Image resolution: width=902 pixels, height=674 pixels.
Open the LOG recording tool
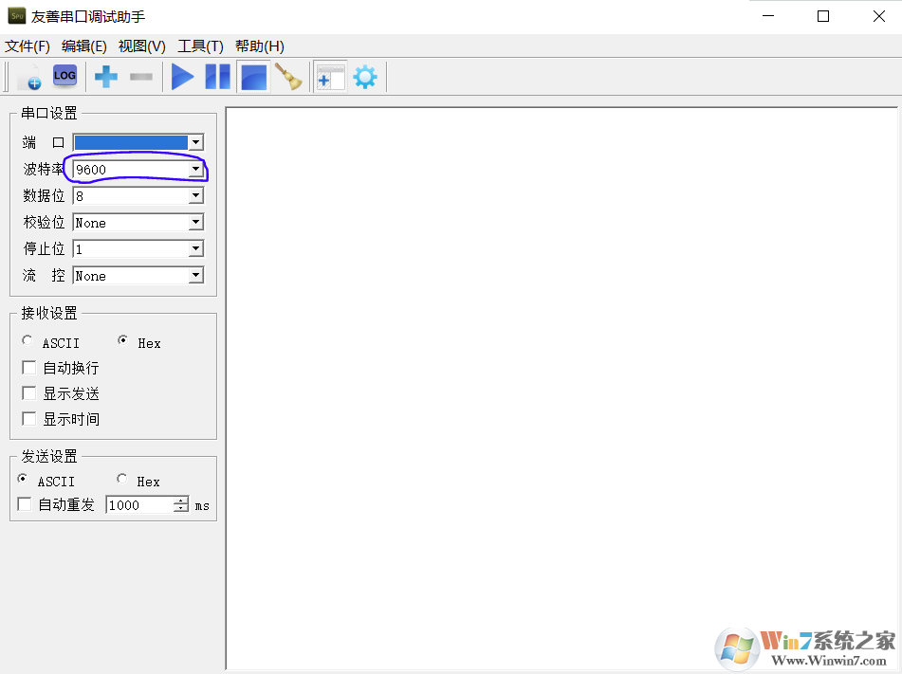[64, 76]
